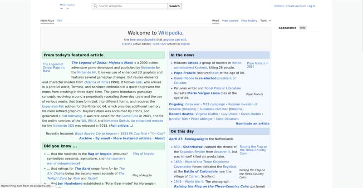Open the attack news link

click(193, 63)
